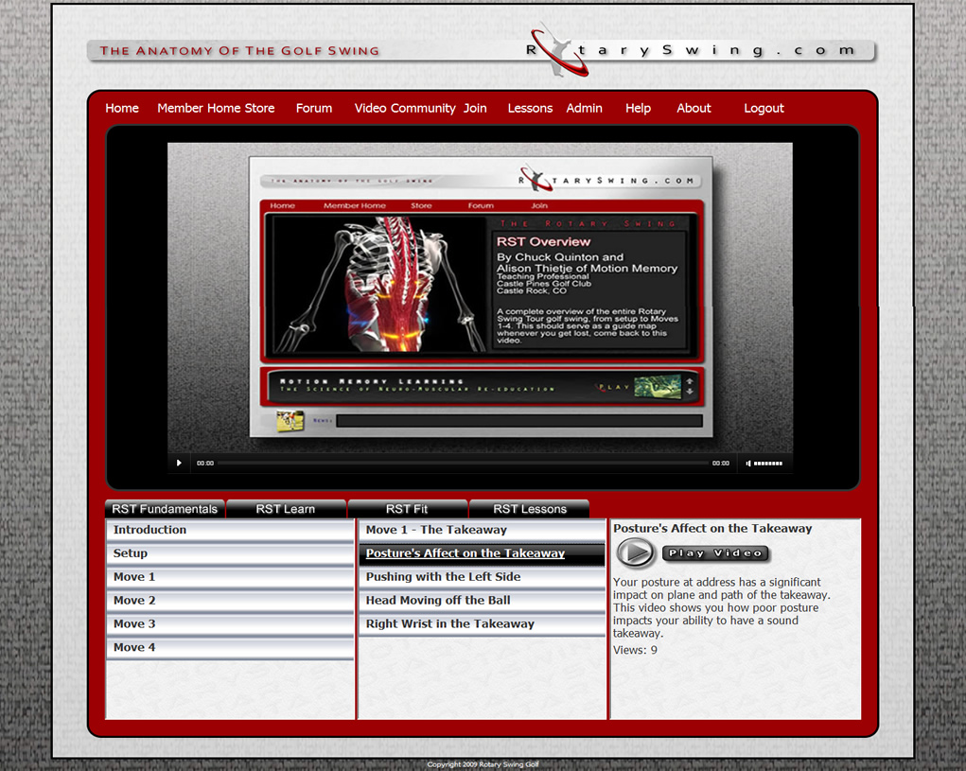Viewport: 966px width, 771px height.
Task: Start the video with the player's play icon
Action: coord(179,464)
